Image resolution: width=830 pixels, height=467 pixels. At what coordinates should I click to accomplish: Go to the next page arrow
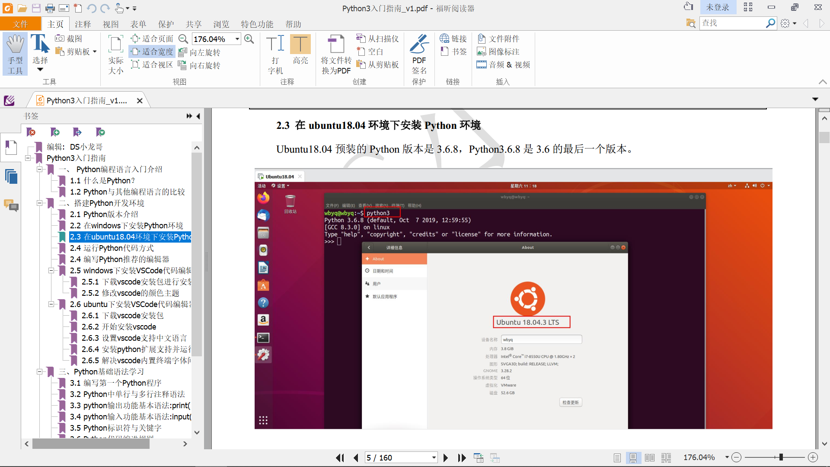pos(446,457)
